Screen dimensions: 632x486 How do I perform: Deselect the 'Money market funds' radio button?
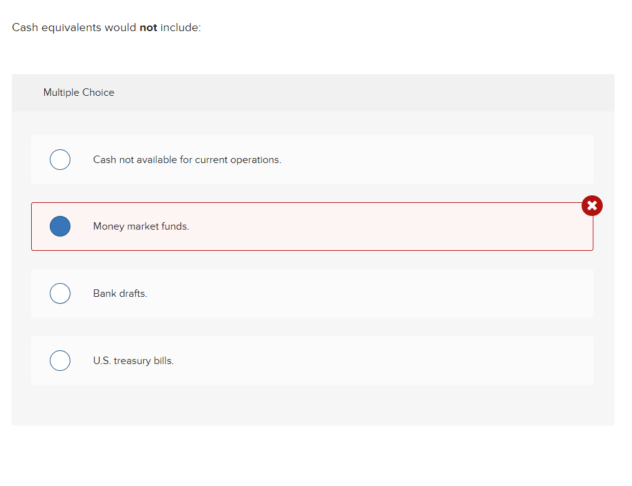[60, 226]
